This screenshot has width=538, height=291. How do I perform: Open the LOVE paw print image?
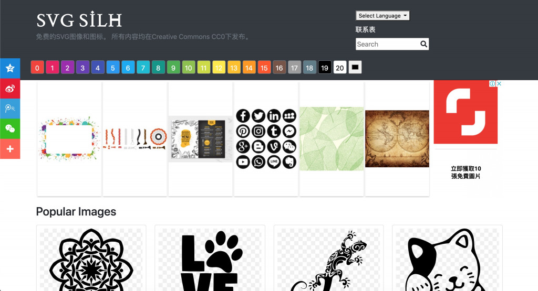pos(210,258)
